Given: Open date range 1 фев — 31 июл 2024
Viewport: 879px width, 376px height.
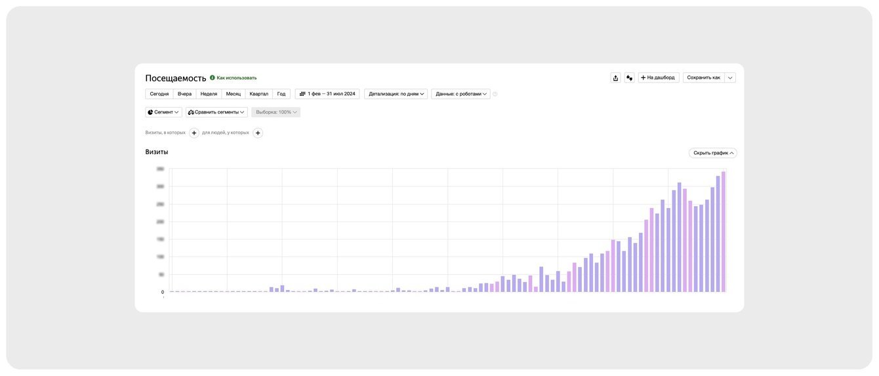Looking at the screenshot, I should 327,94.
